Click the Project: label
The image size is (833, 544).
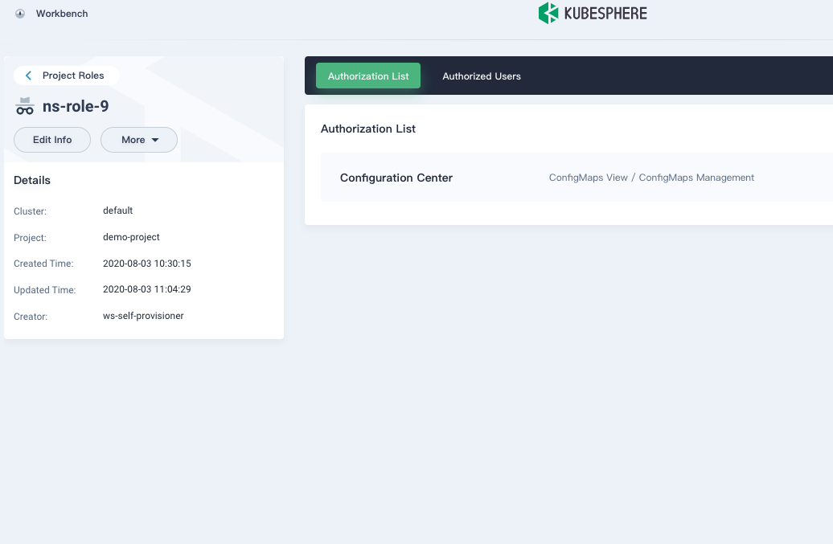point(31,238)
